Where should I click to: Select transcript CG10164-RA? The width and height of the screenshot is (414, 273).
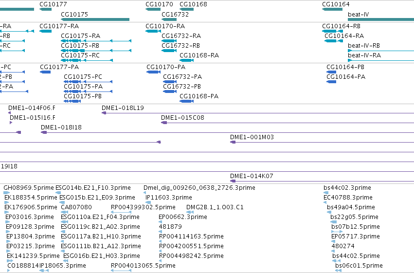click(334, 41)
